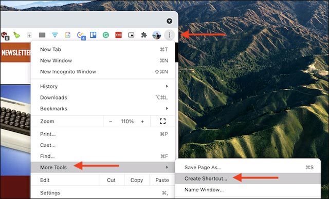The width and height of the screenshot is (329, 199).
Task: Select Find... in the menu
Action: coord(103,156)
